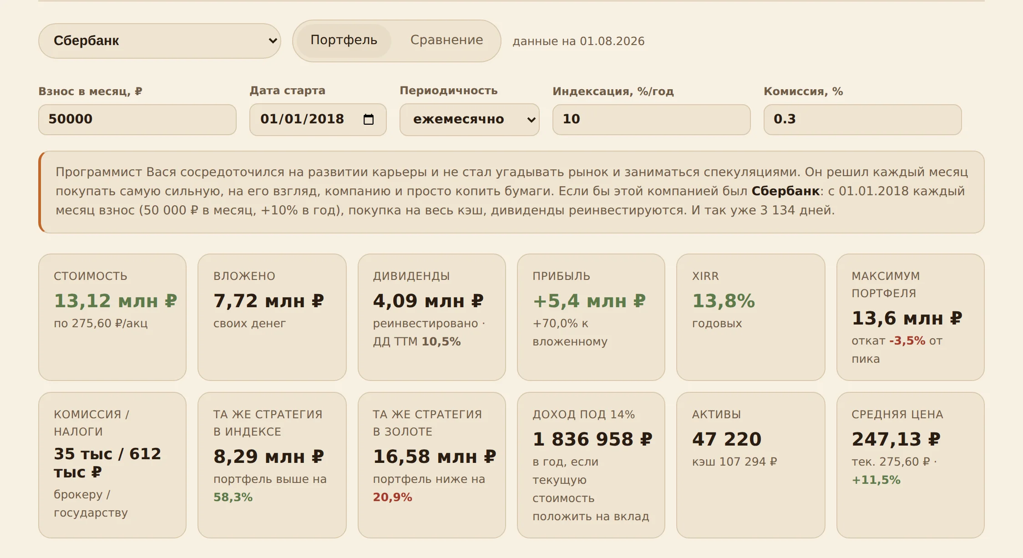Click the Дата старта date field
Viewport: 1023px width, 558px height.
tap(318, 119)
